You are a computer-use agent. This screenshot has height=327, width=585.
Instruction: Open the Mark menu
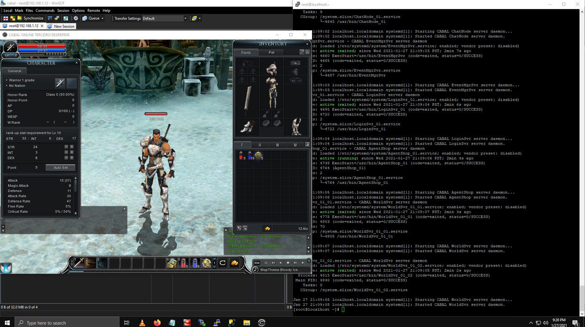pyautogui.click(x=19, y=11)
